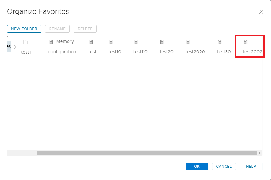Click the Memory configuration clipboard icon
The width and height of the screenshot is (271, 180).
pos(51,42)
